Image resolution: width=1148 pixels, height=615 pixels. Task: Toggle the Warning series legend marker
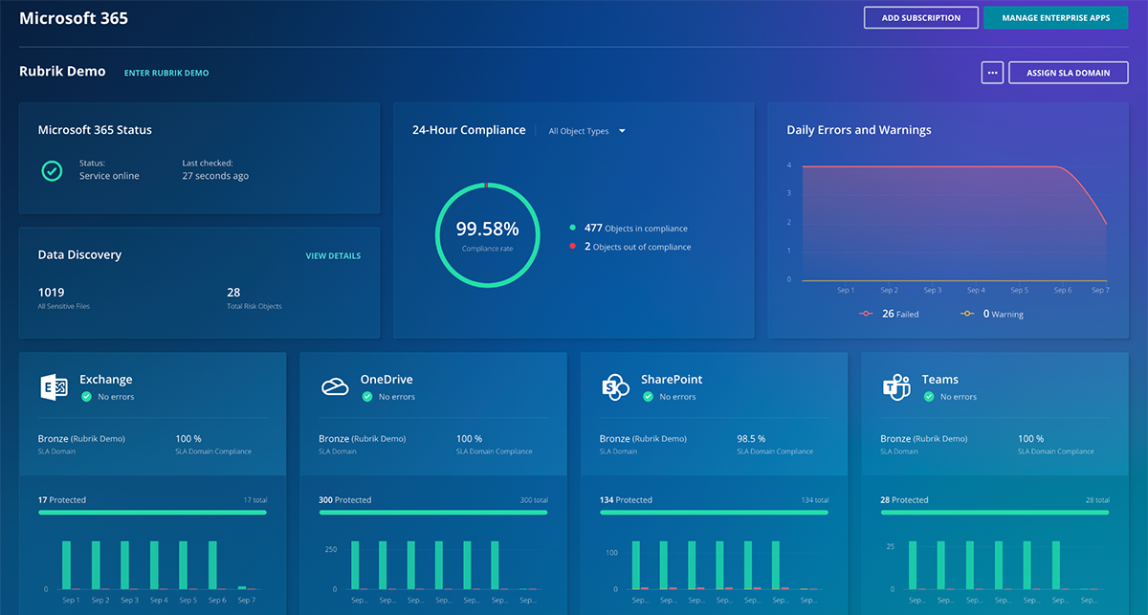(x=968, y=314)
